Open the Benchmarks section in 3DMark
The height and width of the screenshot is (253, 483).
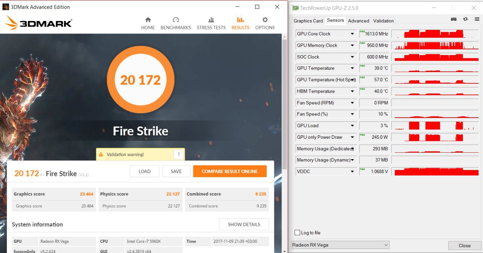tap(176, 23)
